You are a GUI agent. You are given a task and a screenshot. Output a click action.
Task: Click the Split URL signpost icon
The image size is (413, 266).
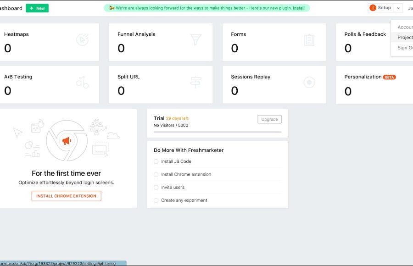(196, 83)
